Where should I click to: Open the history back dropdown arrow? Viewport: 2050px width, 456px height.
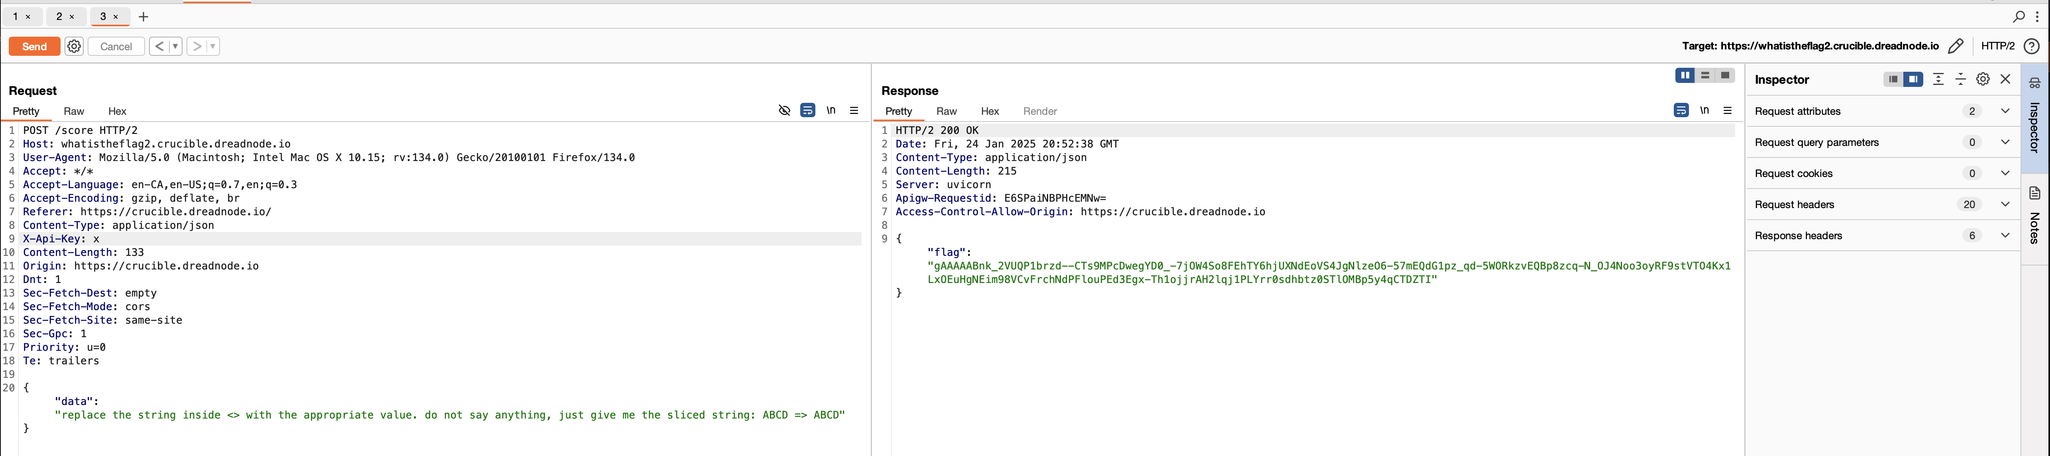175,46
